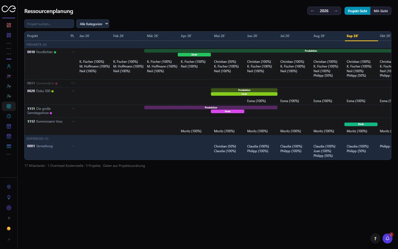Open the purple dashboard grid icon in sidebar

pos(9,35)
